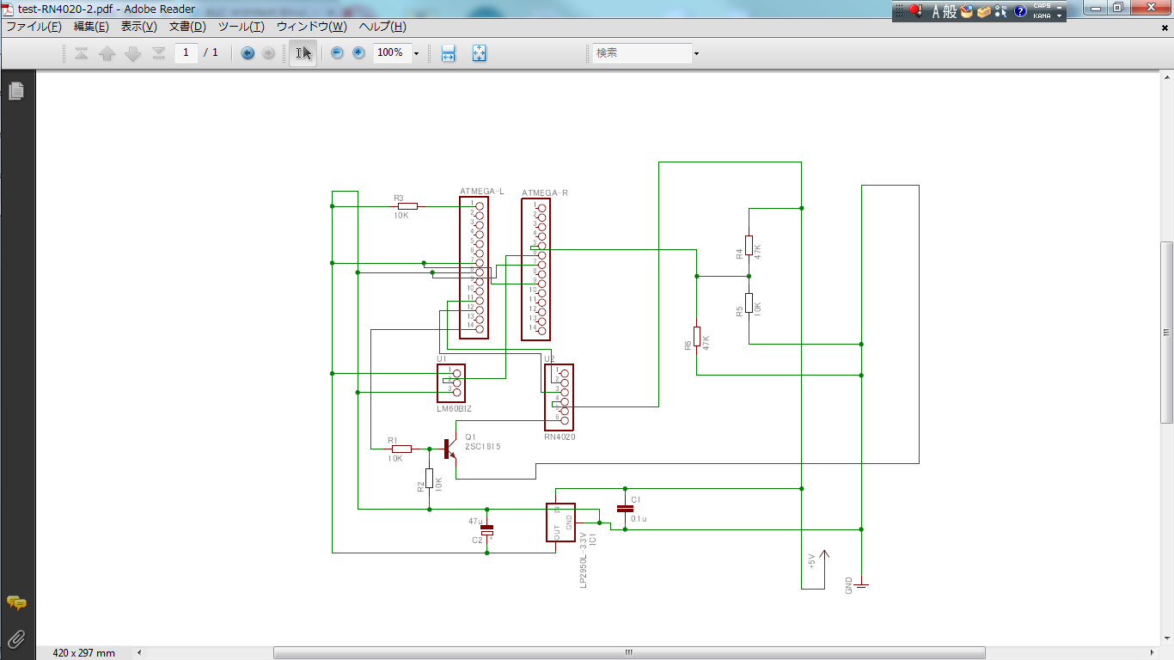The width and height of the screenshot is (1174, 660).
Task: Click the next page down arrow
Action: click(132, 53)
